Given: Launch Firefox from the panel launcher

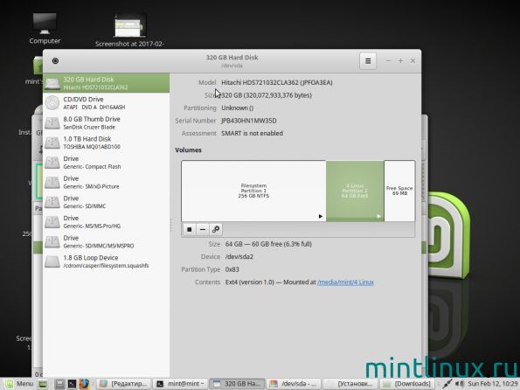Looking at the screenshot, I should tap(84, 384).
